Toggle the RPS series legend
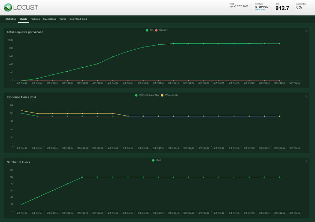315x222 pixels. click(149, 30)
